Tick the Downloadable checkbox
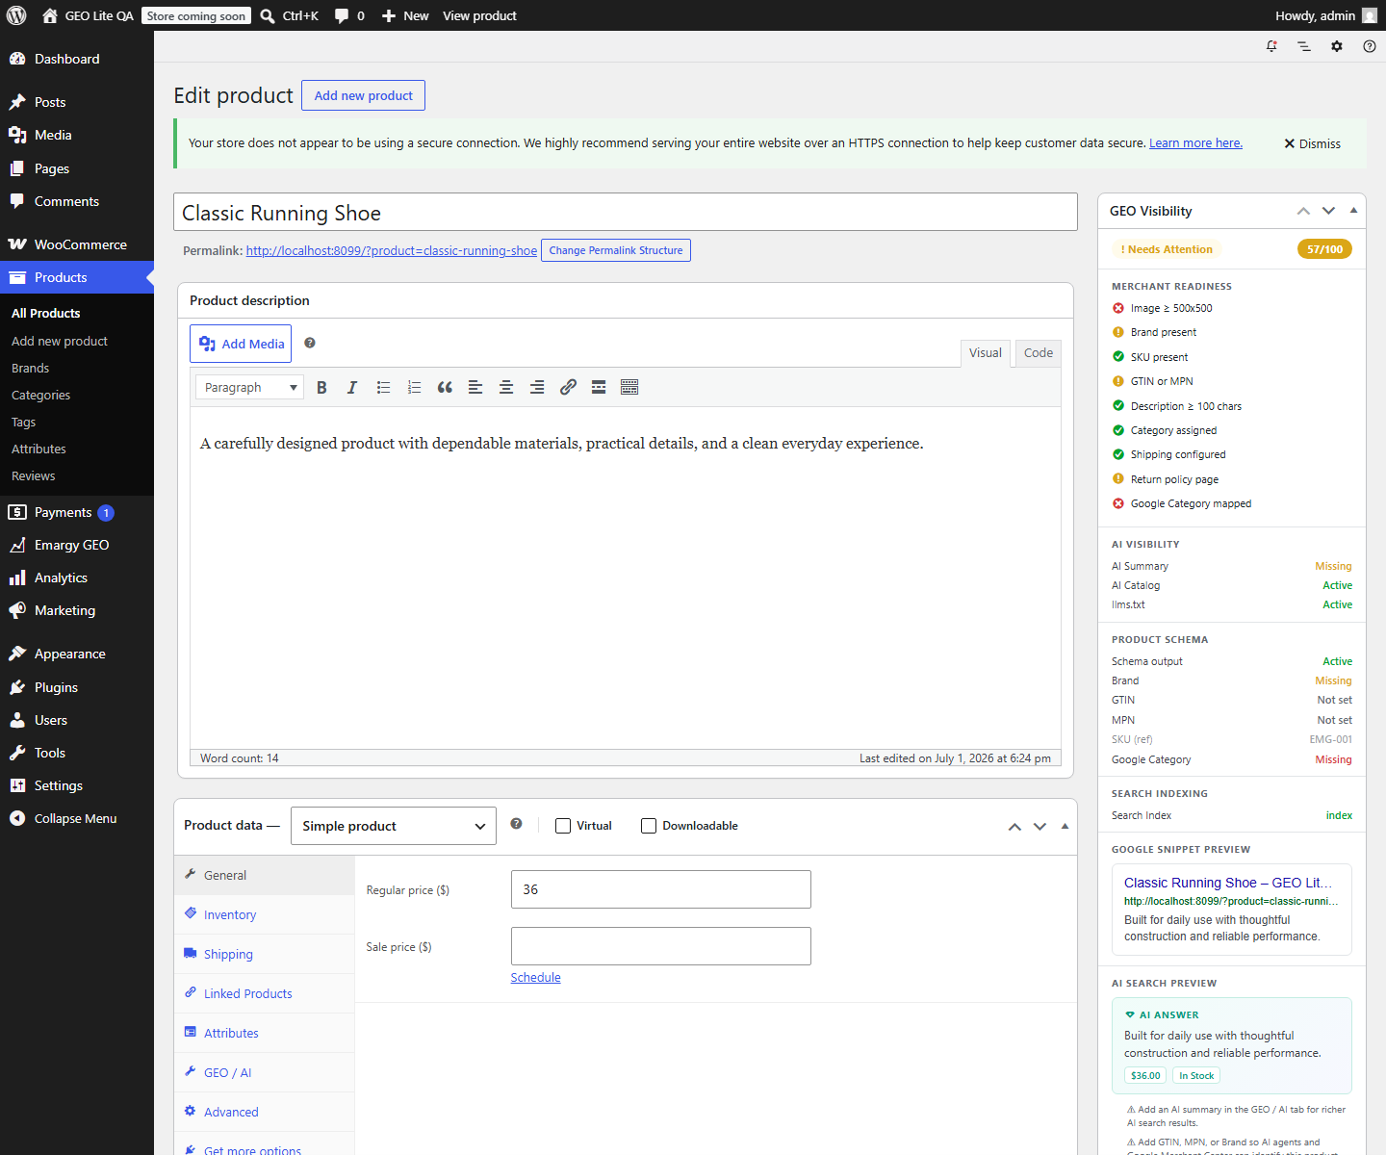Viewport: 1386px width, 1155px height. coord(649,826)
